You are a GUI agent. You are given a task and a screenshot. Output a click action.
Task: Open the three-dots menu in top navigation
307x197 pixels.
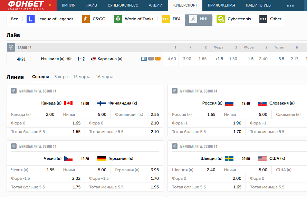[x=290, y=6]
